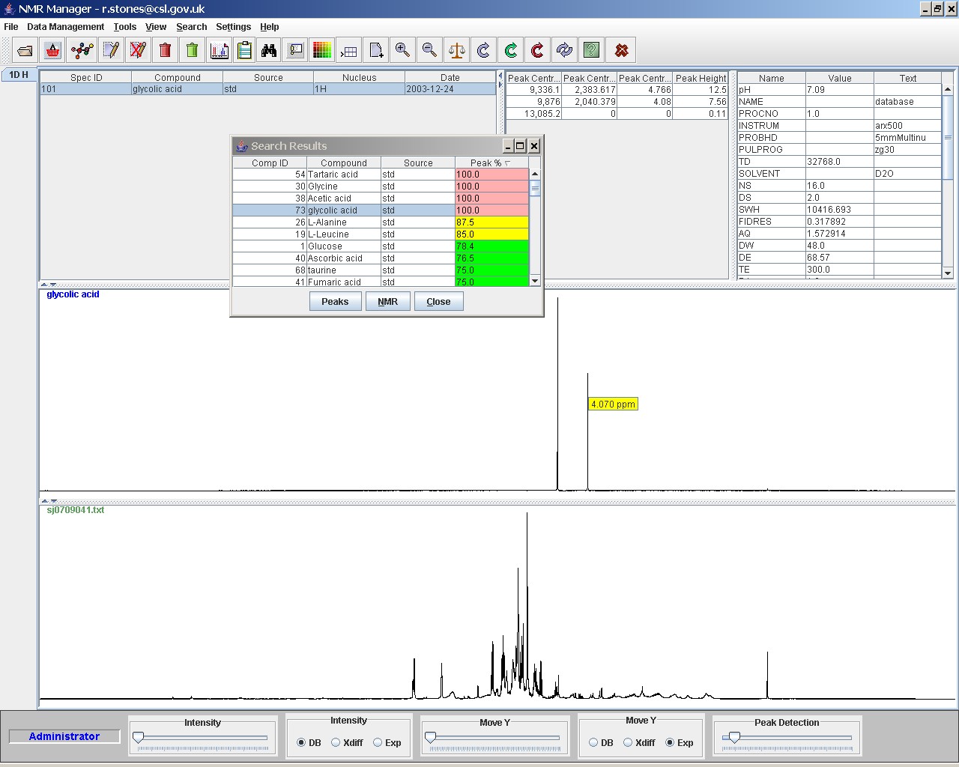Switch to the 1D H tab
Screen dimensions: 959x767
19,75
